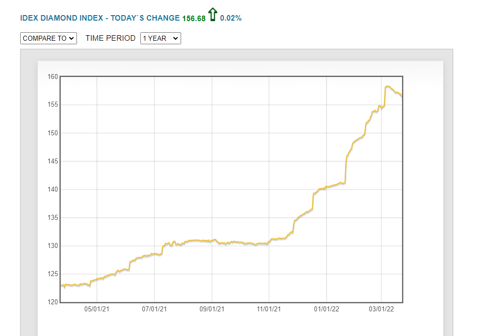Click the 120 y-axis label
490x336 pixels.
click(x=53, y=302)
